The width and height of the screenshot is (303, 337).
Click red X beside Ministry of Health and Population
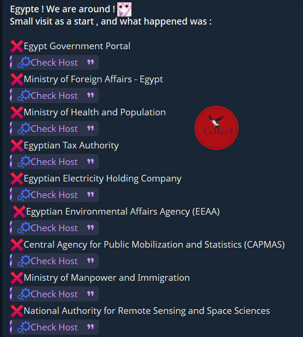point(16,112)
